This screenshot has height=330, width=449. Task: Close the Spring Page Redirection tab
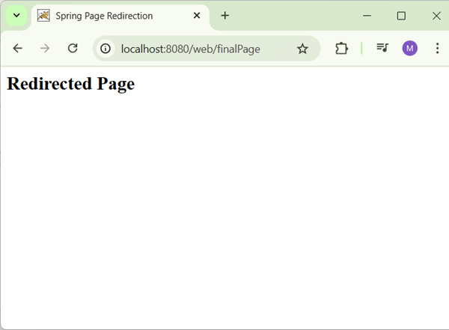[x=197, y=16]
